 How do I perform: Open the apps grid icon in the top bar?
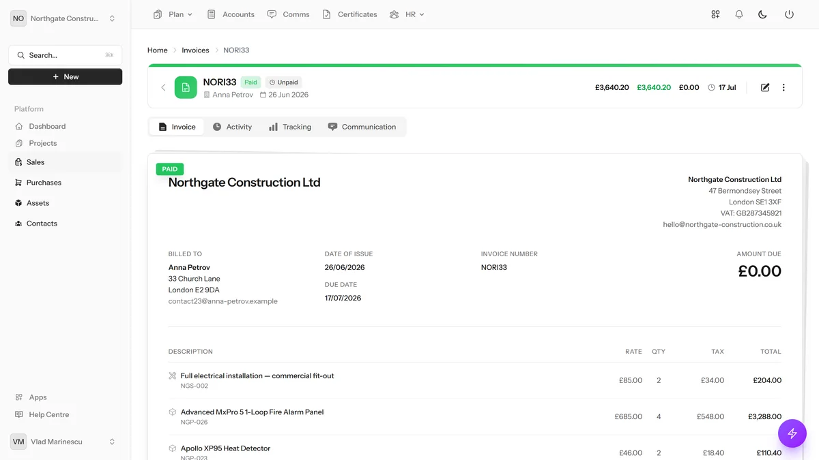(715, 14)
